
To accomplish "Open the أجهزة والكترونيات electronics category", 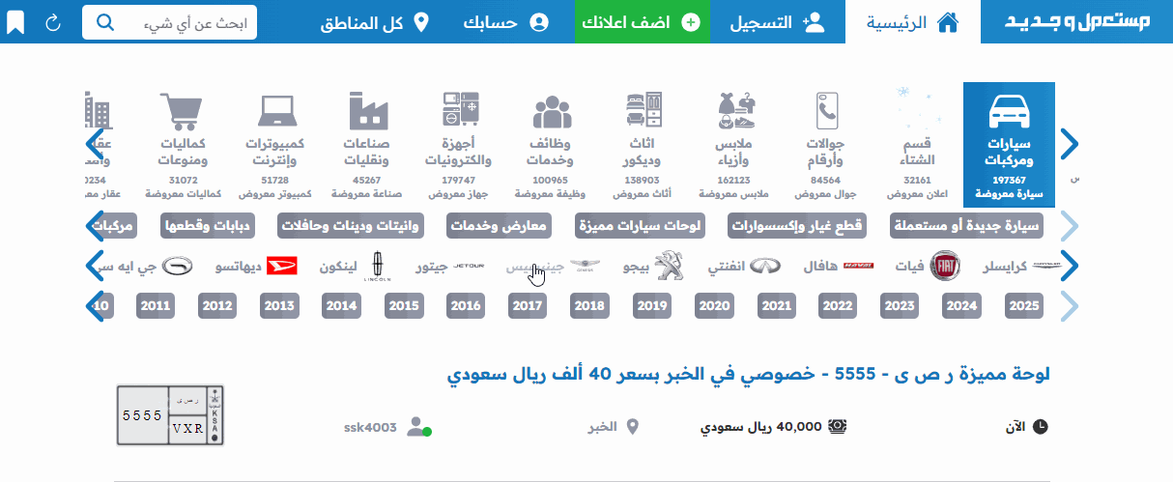I will (x=457, y=145).
